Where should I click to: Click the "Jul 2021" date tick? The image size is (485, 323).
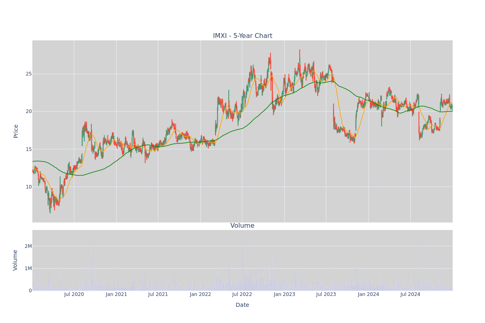tap(158, 294)
